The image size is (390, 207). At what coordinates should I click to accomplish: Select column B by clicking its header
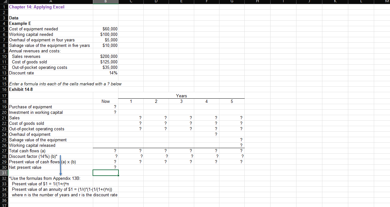(x=106, y=2)
